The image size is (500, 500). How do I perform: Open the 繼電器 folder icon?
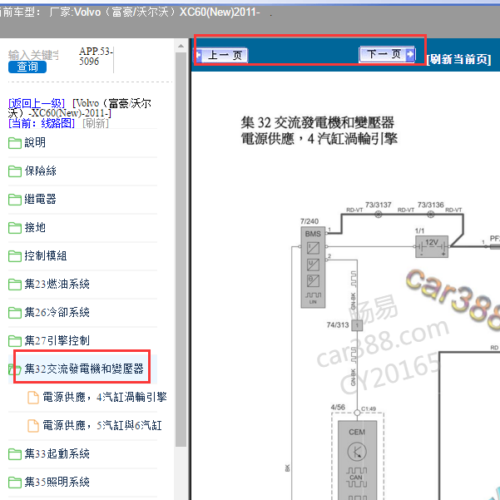click(x=15, y=200)
